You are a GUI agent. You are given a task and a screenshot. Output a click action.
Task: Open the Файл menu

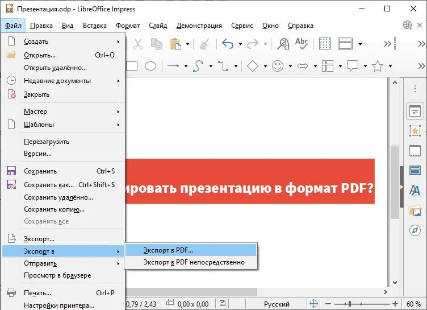point(13,26)
